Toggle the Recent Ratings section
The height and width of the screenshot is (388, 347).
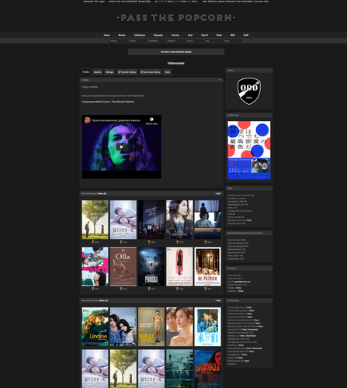(218, 193)
